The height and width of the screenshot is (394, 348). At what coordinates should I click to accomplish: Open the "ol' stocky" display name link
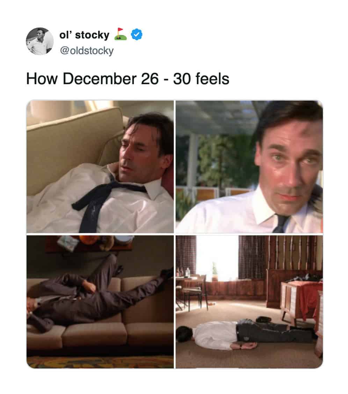tap(84, 35)
